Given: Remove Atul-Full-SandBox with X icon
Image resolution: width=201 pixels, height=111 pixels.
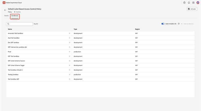Looking at the screenshot, I should pos(69,38).
